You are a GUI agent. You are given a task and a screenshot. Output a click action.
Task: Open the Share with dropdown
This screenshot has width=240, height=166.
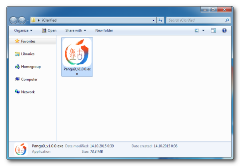click(x=76, y=30)
